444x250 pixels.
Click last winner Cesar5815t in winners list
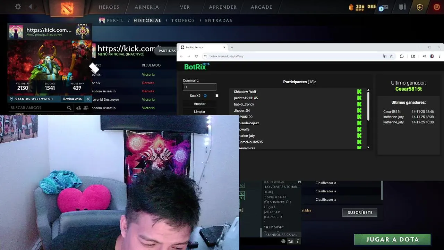(x=392, y=112)
